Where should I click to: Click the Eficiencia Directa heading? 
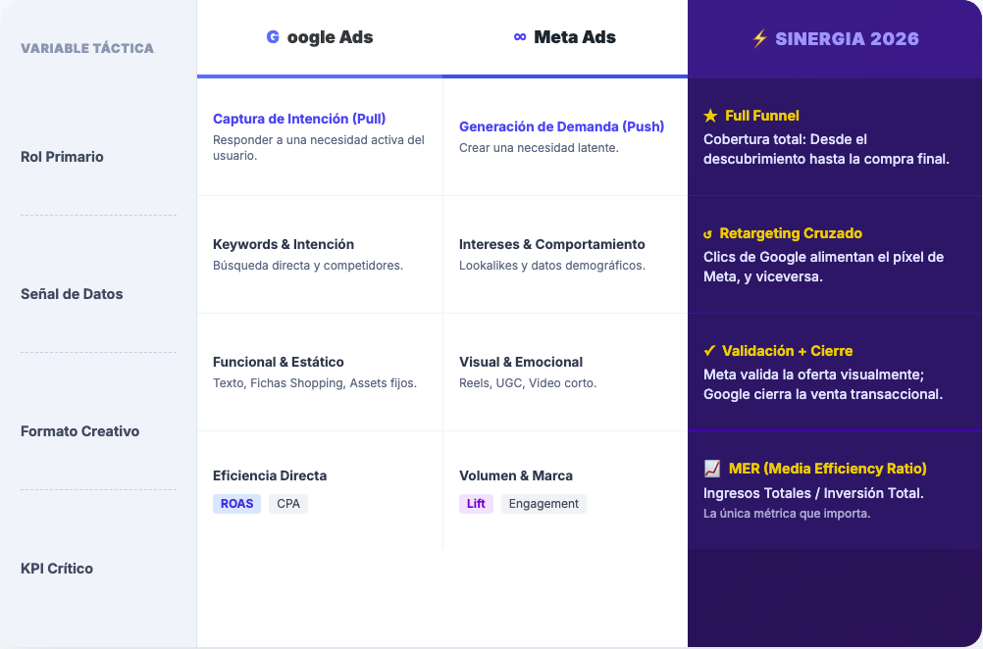click(270, 475)
